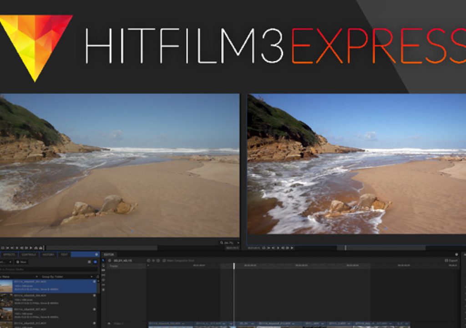Select the EDITOR tab

[109, 255]
